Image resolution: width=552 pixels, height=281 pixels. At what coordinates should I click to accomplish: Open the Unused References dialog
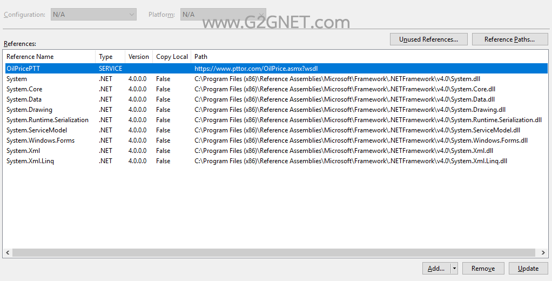428,39
